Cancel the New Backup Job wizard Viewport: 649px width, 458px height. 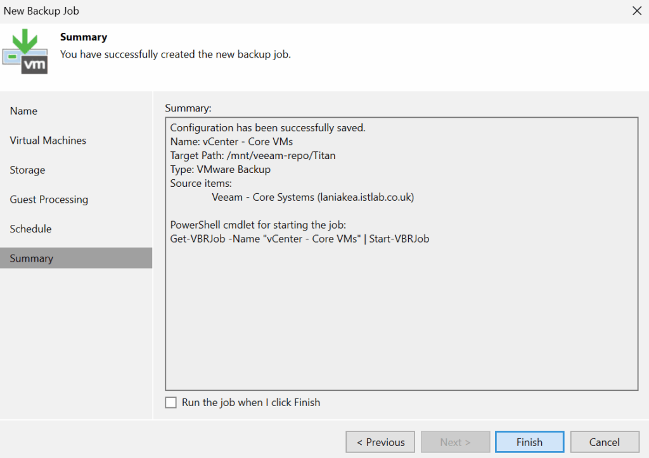pyautogui.click(x=605, y=442)
